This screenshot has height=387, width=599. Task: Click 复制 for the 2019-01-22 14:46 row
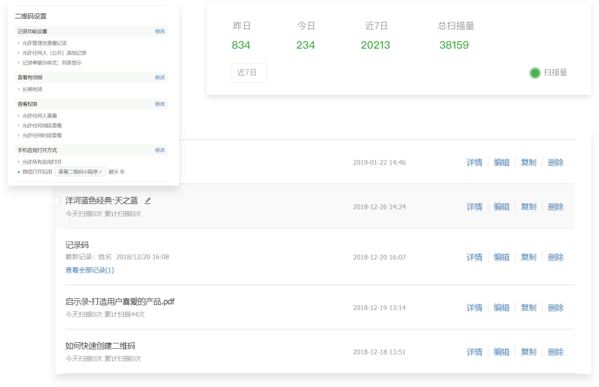coord(529,163)
